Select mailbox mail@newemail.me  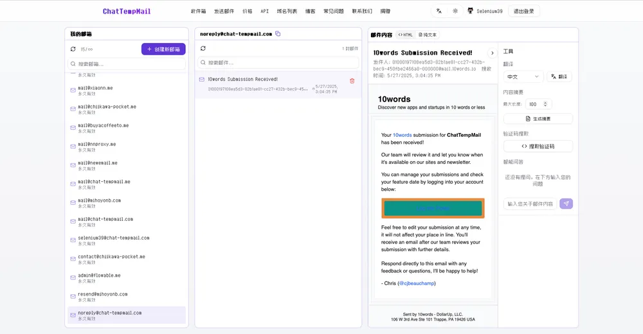127,166
